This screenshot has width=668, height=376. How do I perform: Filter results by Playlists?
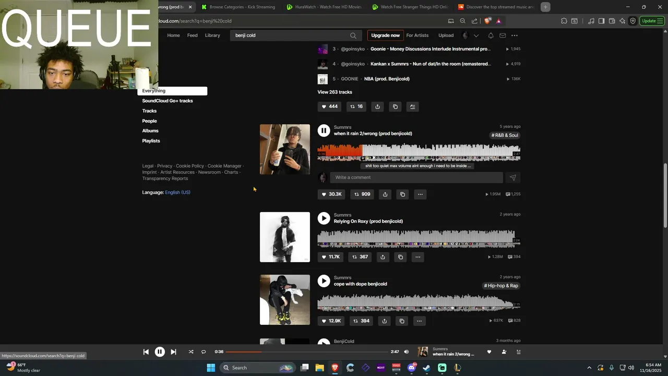coord(151,141)
